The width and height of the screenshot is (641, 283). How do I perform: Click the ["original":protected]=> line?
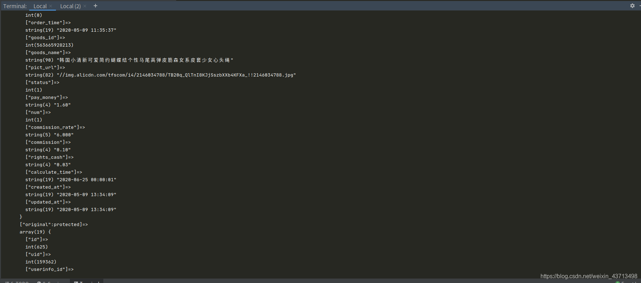pyautogui.click(x=54, y=225)
